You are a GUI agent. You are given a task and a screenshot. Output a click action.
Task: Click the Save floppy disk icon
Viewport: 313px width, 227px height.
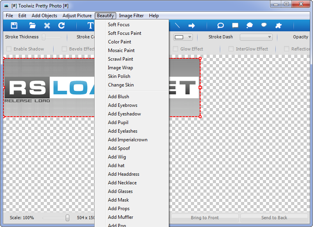pyautogui.click(x=14, y=25)
